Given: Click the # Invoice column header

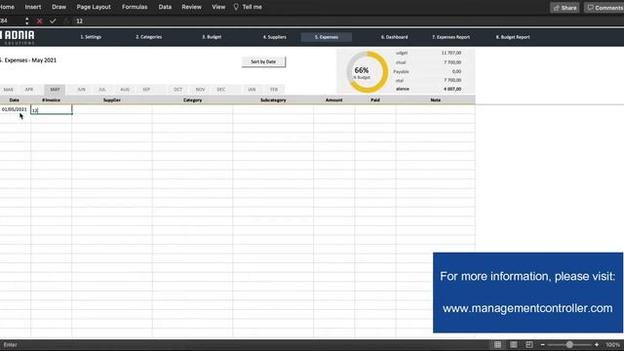Looking at the screenshot, I should (51, 100).
